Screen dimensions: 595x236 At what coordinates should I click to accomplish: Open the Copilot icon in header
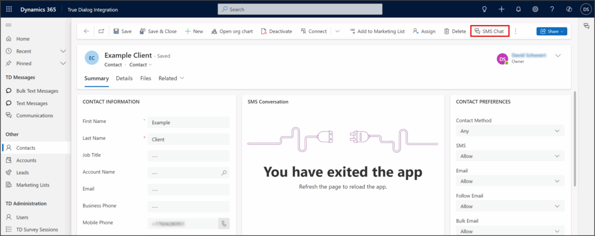569,9
